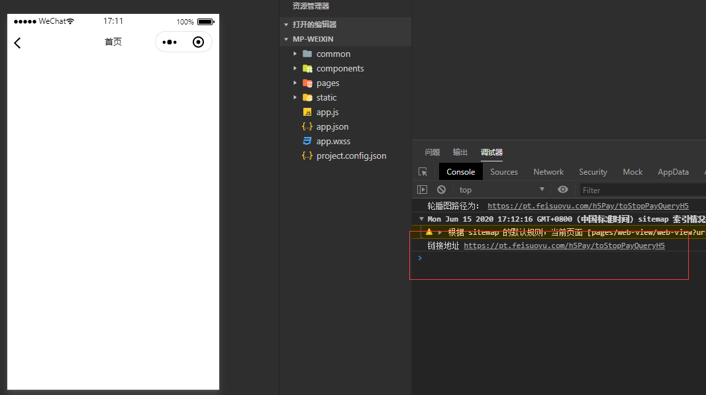This screenshot has width=706, height=395.
Task: Open the Security tab
Action: [593, 172]
